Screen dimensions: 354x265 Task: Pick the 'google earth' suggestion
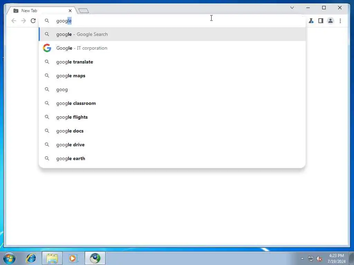pos(172,158)
